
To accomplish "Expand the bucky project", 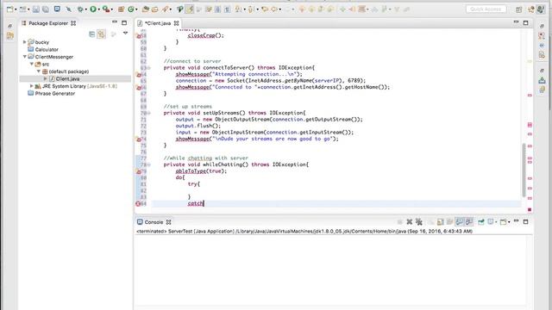I will pos(25,42).
